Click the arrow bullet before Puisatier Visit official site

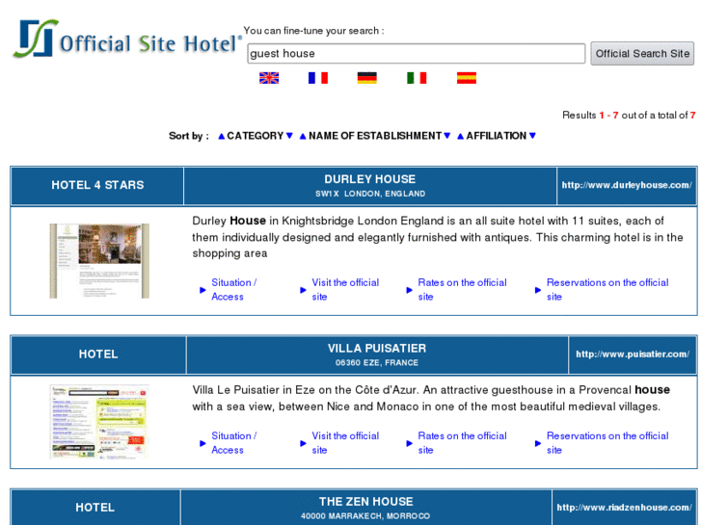[303, 443]
